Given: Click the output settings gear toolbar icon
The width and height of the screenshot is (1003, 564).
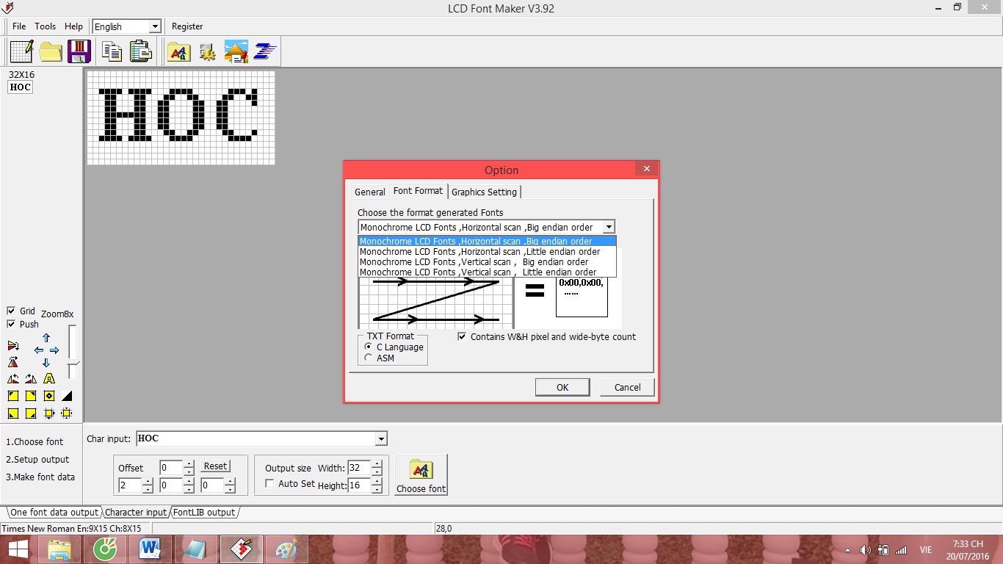Looking at the screenshot, I should tap(206, 51).
